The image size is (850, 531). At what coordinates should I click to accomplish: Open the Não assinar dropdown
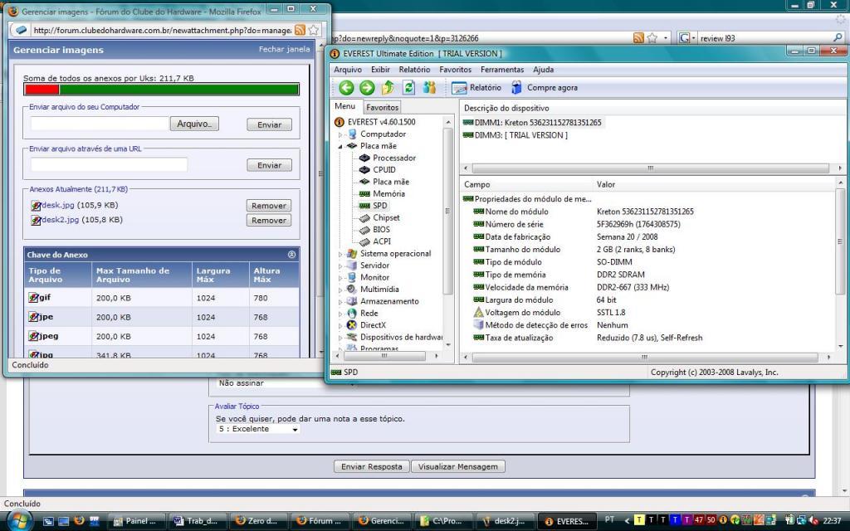(x=286, y=383)
